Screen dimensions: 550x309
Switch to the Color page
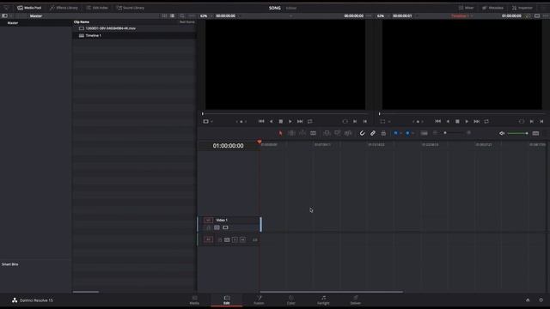[x=291, y=300]
